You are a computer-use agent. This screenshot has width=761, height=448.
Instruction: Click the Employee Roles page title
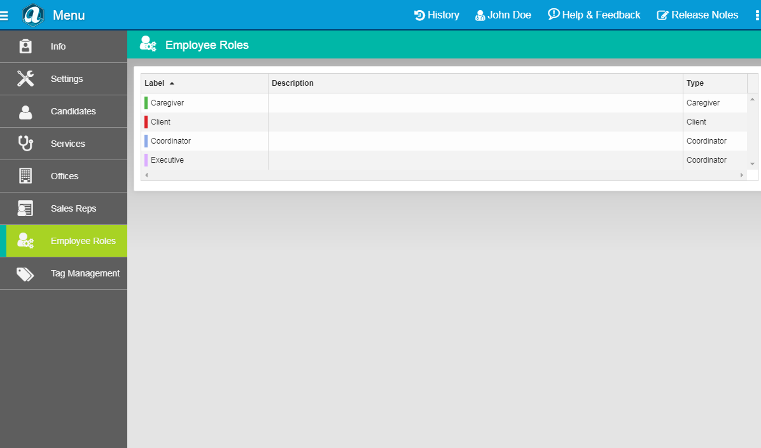click(207, 45)
